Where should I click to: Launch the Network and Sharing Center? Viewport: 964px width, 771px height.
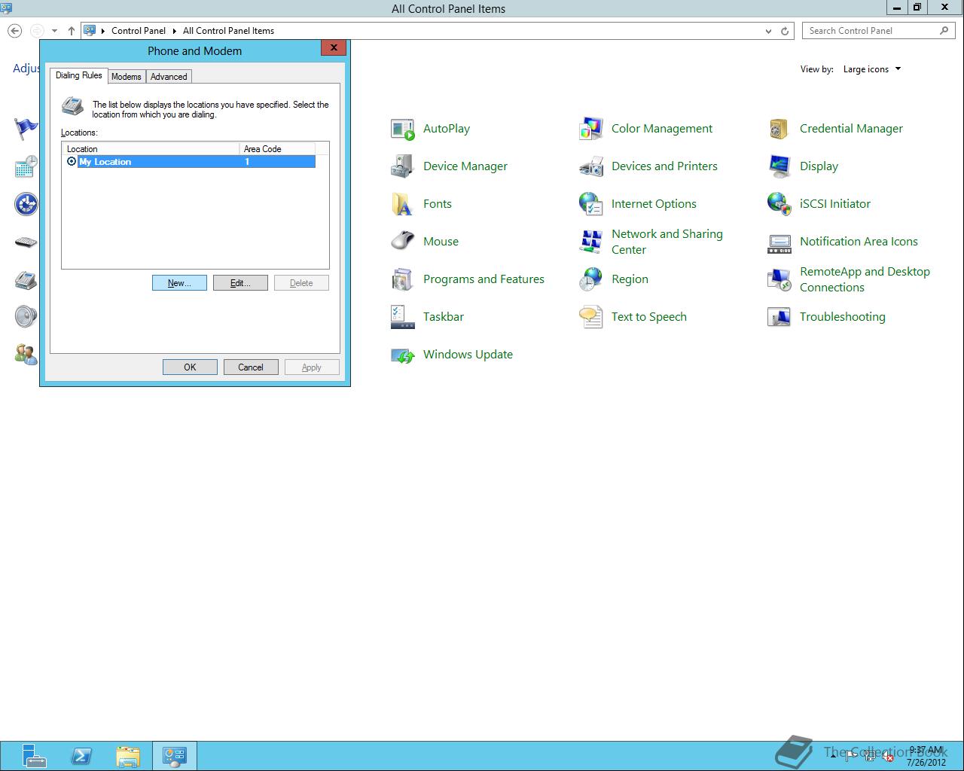click(667, 241)
